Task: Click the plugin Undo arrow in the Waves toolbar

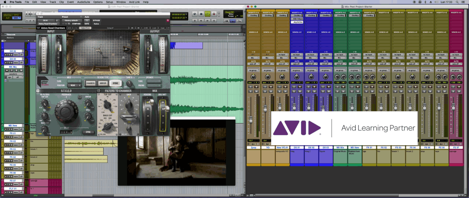Action: coord(70,28)
